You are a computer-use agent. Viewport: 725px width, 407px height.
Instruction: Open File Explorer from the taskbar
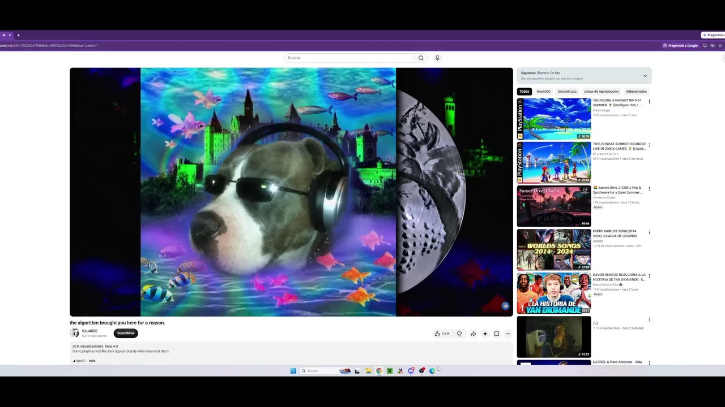pos(368,371)
